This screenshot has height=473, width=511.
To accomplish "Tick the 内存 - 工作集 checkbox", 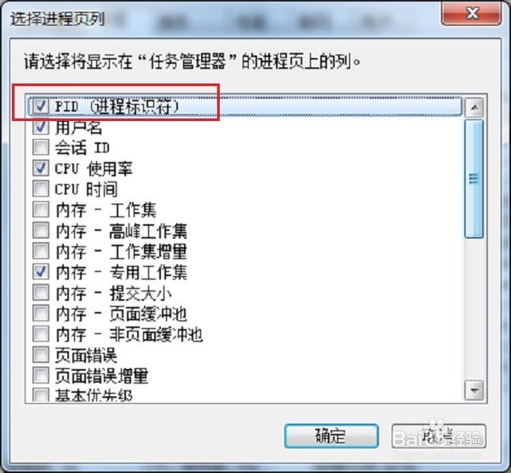I will [41, 209].
